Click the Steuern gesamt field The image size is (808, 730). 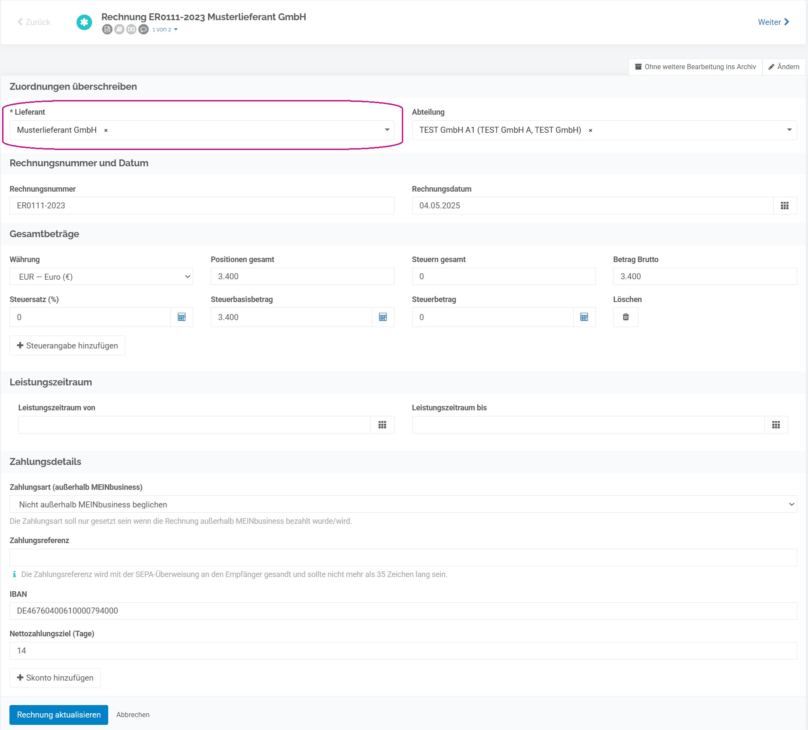pos(504,277)
